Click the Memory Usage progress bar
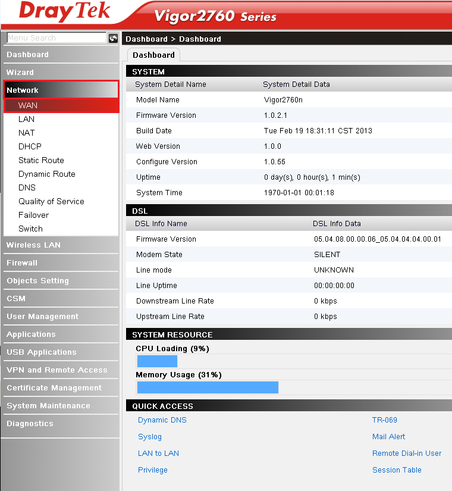The image size is (452, 491). [208, 387]
